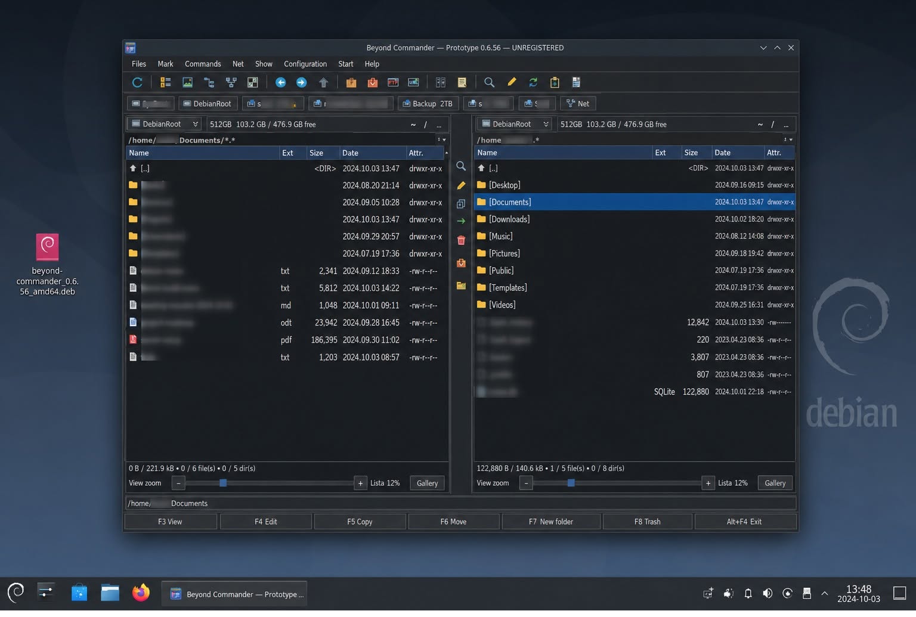Click the yellow pencil icon in toolbar

[x=512, y=82]
